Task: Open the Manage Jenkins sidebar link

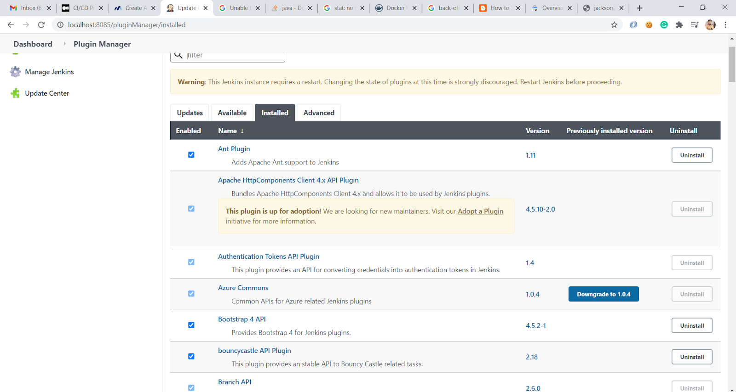Action: coord(49,72)
